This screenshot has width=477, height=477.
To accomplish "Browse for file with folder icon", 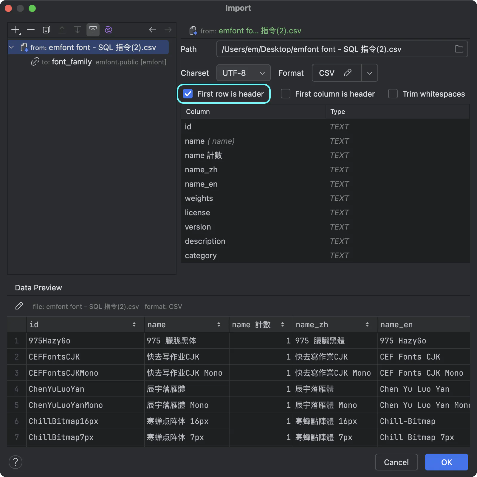I will coord(459,49).
